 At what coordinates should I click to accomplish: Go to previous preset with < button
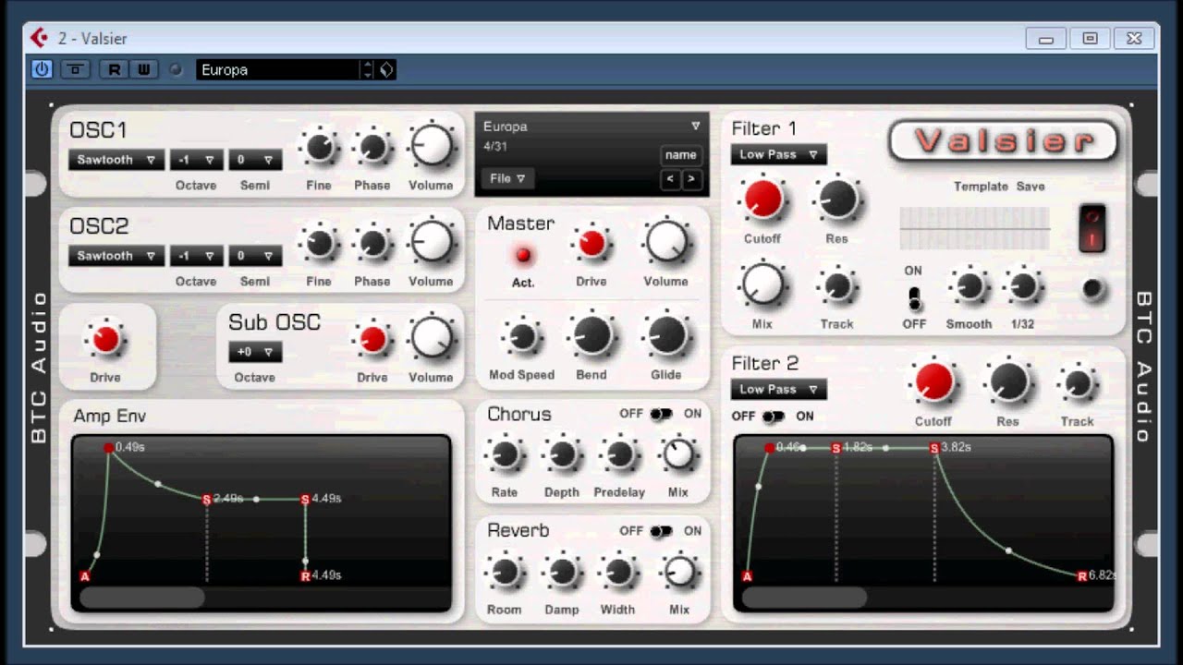671,179
